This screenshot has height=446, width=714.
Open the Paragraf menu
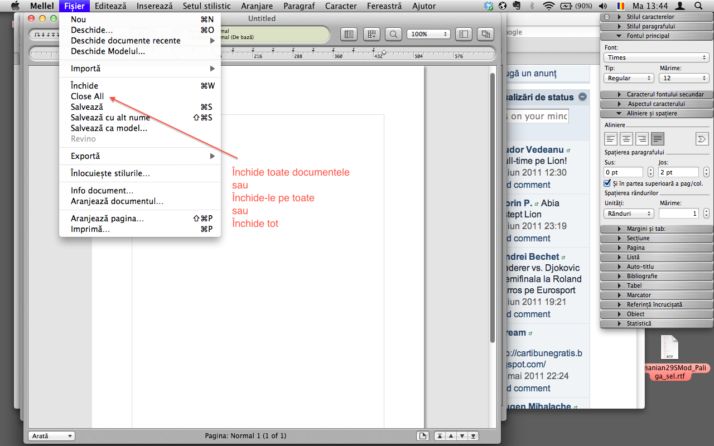point(299,6)
